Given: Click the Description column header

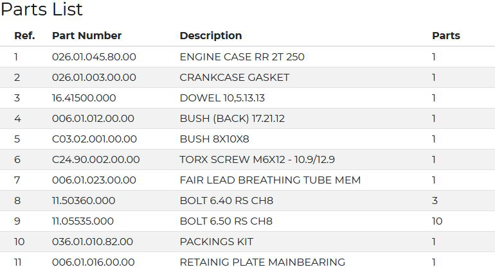Looking at the screenshot, I should pos(211,35).
